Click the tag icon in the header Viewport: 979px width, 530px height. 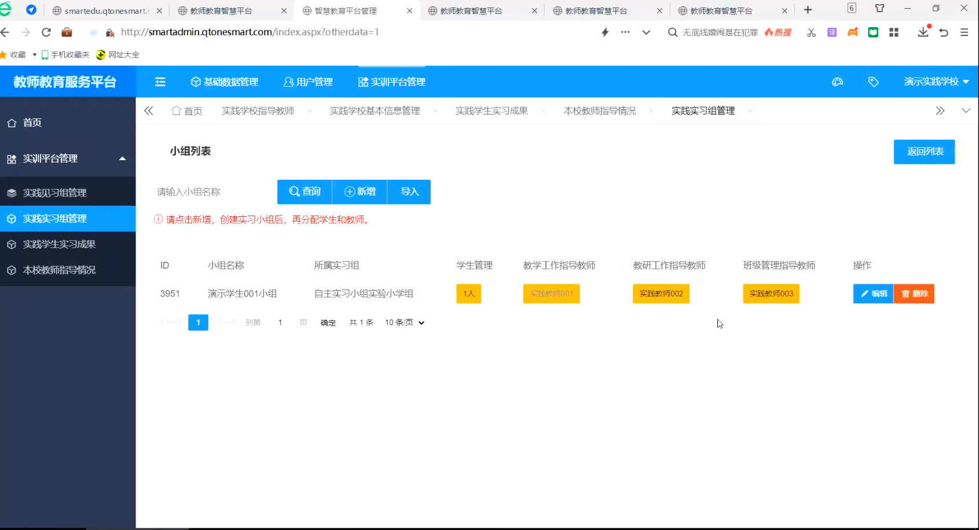pos(873,82)
